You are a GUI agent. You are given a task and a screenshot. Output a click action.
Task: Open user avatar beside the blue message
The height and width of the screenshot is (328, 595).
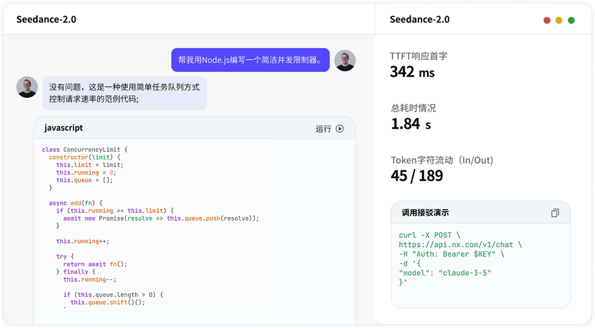[x=345, y=60]
